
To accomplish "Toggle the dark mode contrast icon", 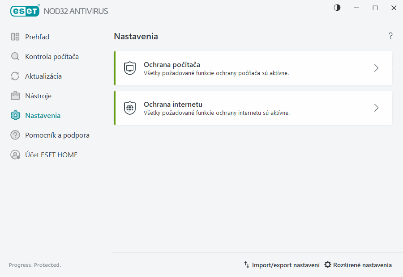I will click(x=337, y=8).
